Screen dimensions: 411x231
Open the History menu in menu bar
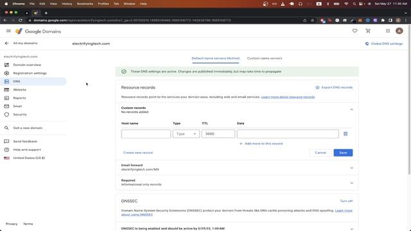coord(67,4)
